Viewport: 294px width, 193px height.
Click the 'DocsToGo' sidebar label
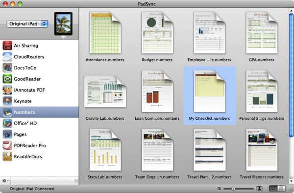tap(25, 68)
